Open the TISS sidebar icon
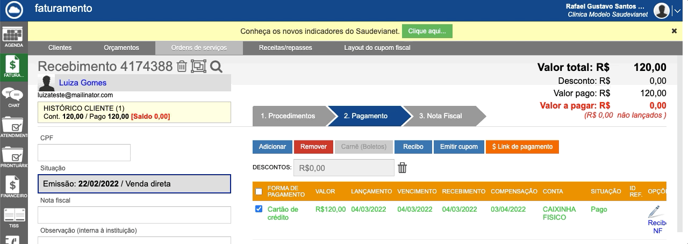 tap(13, 218)
